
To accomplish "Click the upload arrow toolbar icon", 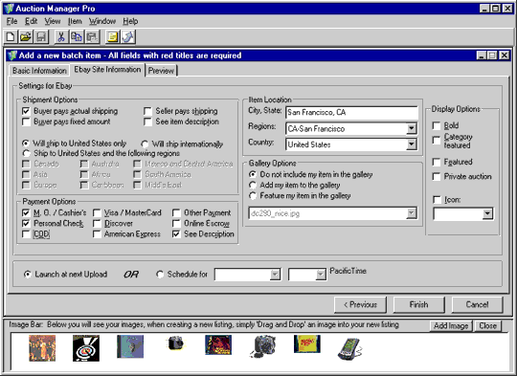I will [x=128, y=36].
